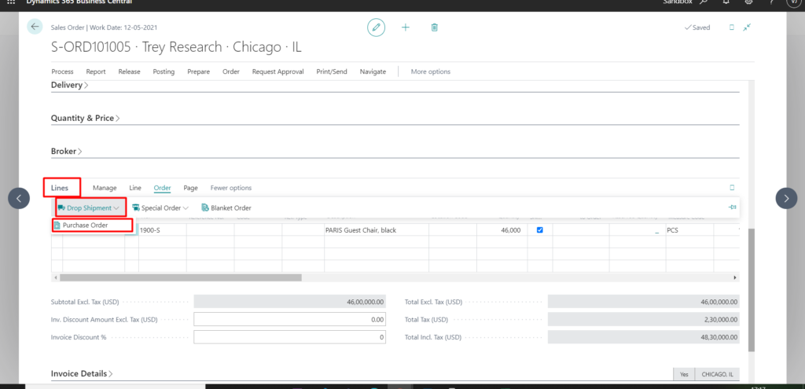805x389 pixels.
Task: Go back using the back arrow
Action: (x=35, y=27)
